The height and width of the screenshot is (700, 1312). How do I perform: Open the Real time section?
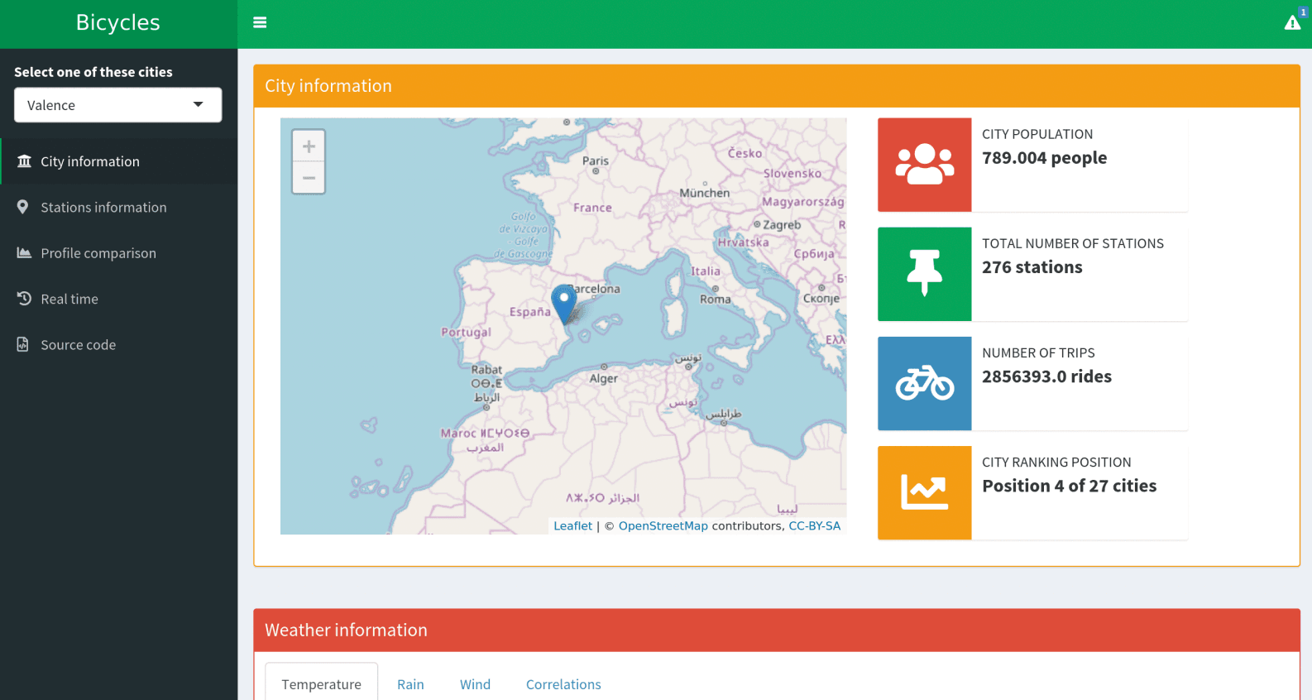pos(119,299)
